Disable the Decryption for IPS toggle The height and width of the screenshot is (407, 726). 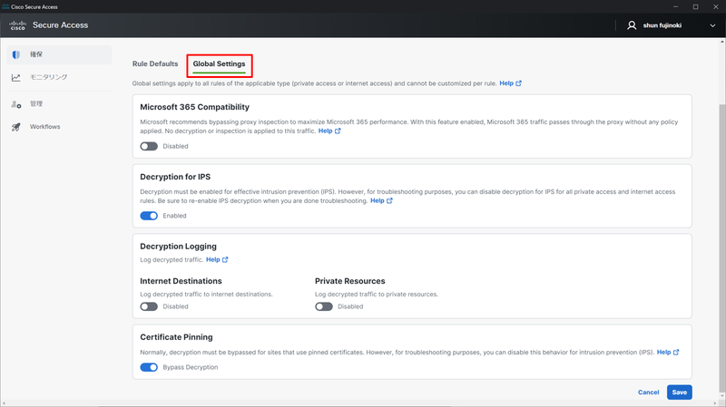pyautogui.click(x=149, y=216)
